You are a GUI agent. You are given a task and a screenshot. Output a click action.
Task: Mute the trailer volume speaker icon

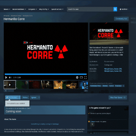tap(10, 77)
